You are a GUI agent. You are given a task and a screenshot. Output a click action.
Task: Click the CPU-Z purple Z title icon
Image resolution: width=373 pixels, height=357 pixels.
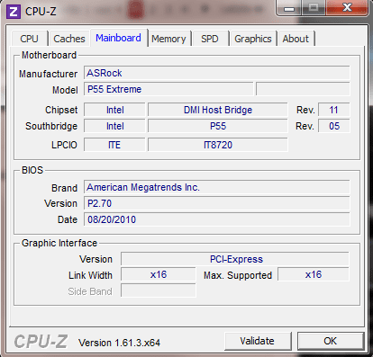coord(14,12)
